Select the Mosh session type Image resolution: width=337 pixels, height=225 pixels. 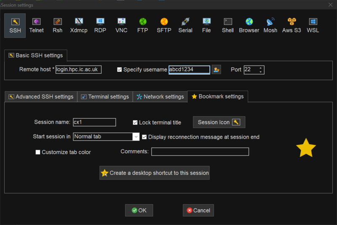[270, 26]
